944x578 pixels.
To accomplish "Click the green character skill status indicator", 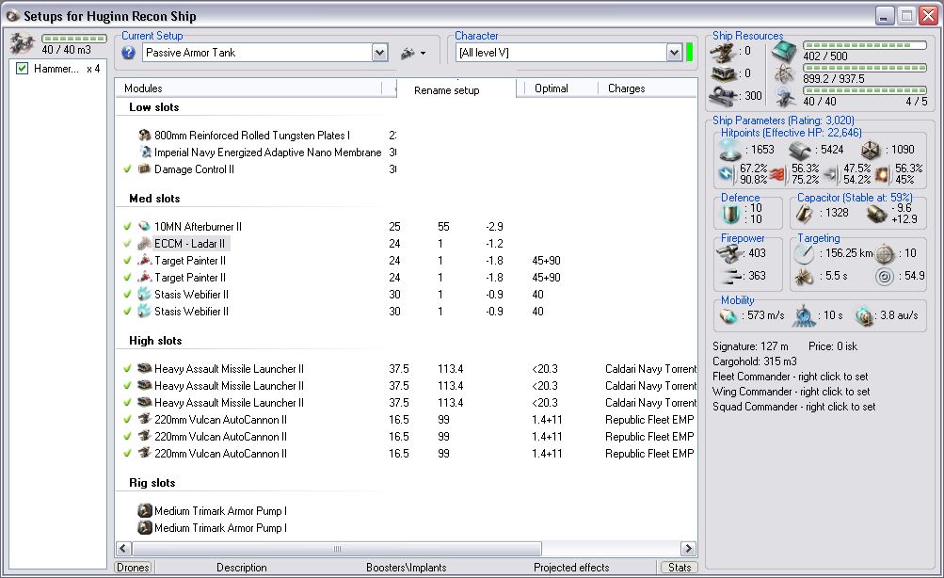I will click(689, 53).
